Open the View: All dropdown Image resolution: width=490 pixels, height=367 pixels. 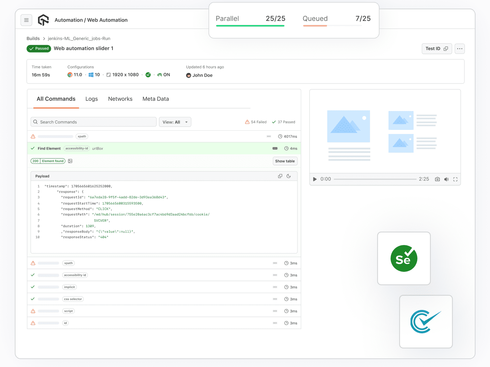click(x=175, y=122)
